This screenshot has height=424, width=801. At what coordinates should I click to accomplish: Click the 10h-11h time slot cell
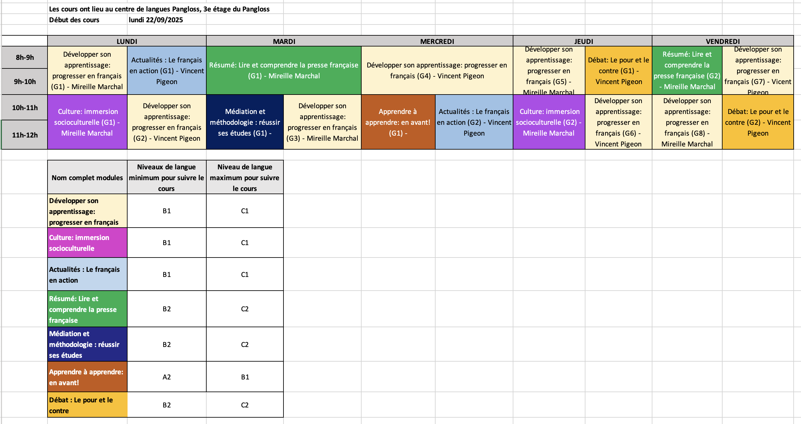(25, 108)
